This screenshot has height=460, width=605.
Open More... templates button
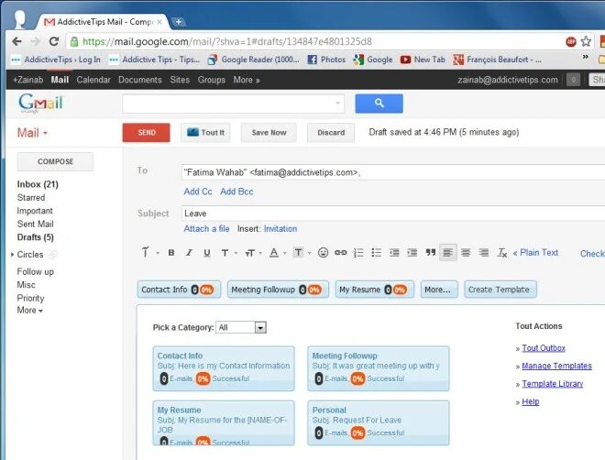[x=439, y=290]
